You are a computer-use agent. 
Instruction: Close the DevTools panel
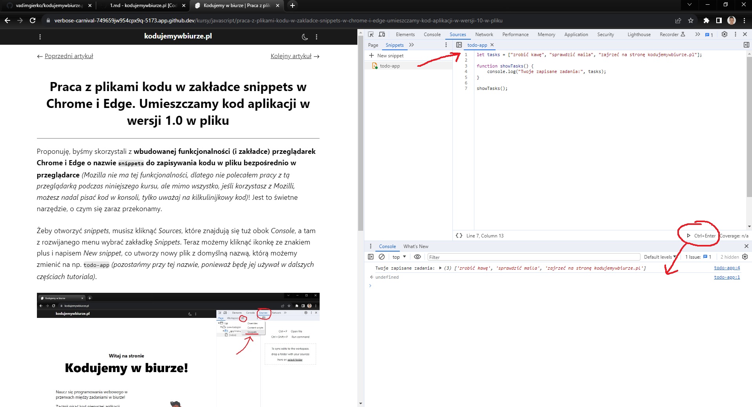pos(745,35)
